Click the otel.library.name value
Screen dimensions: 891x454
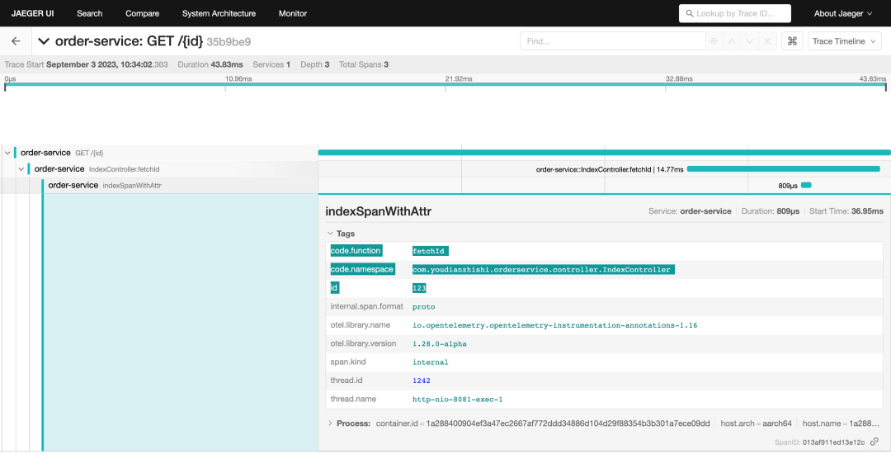554,325
